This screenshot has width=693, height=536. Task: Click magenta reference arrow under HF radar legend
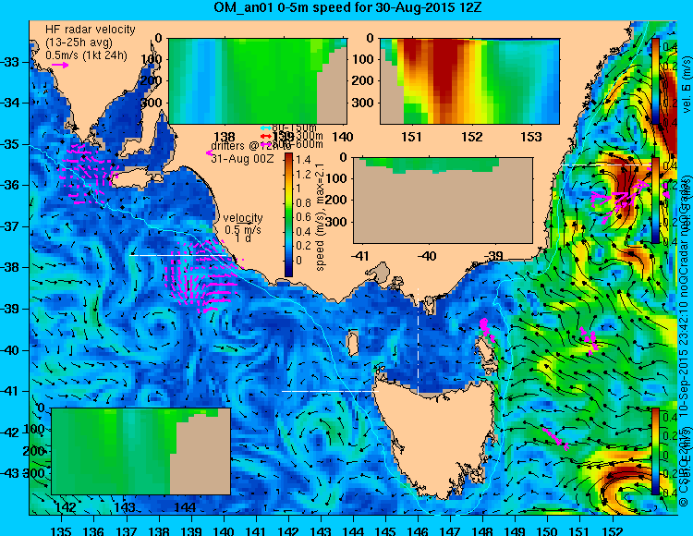click(60, 66)
